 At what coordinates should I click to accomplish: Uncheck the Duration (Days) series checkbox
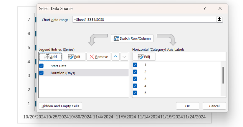pos(41,73)
